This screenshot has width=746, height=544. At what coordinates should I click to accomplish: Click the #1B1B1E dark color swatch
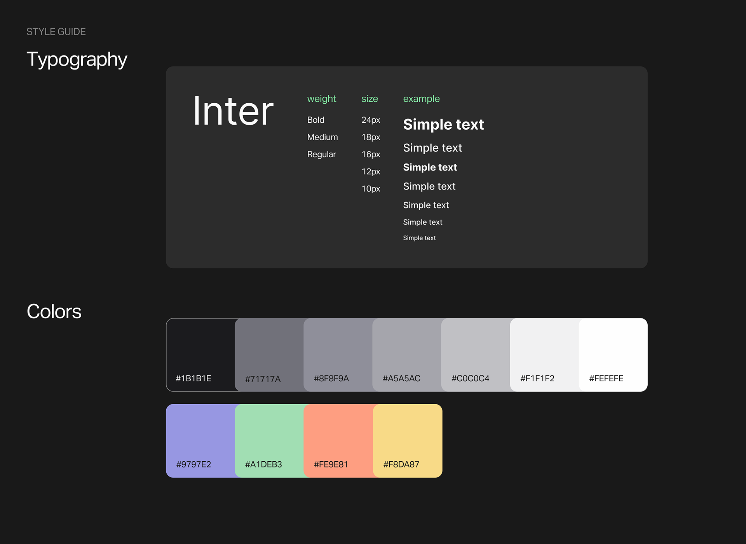click(200, 354)
